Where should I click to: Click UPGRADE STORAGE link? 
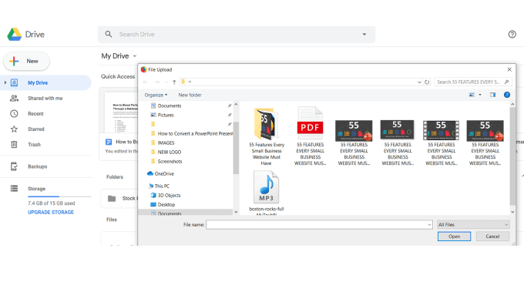[51, 212]
